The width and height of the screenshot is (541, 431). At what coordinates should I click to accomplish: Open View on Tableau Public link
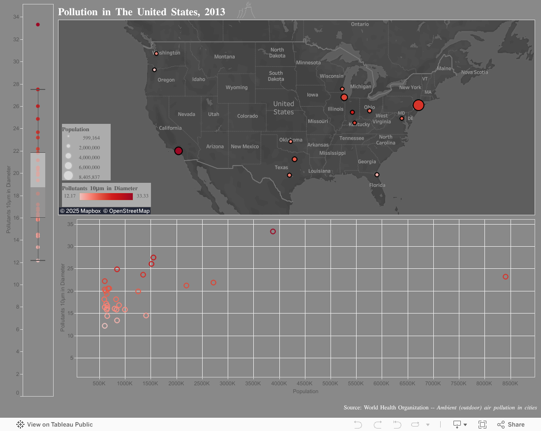click(x=55, y=425)
